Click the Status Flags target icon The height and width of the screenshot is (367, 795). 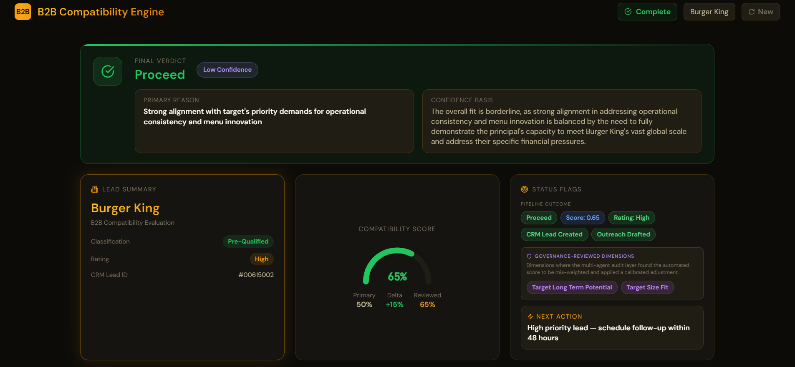[525, 189]
